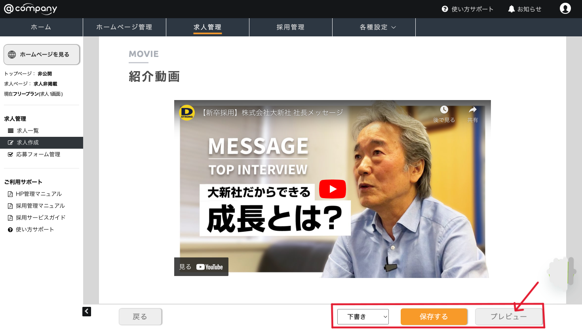Click the ご利用サポート sidebar heading

click(x=23, y=182)
